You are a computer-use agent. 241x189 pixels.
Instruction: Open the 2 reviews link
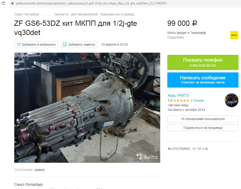tap(197, 101)
